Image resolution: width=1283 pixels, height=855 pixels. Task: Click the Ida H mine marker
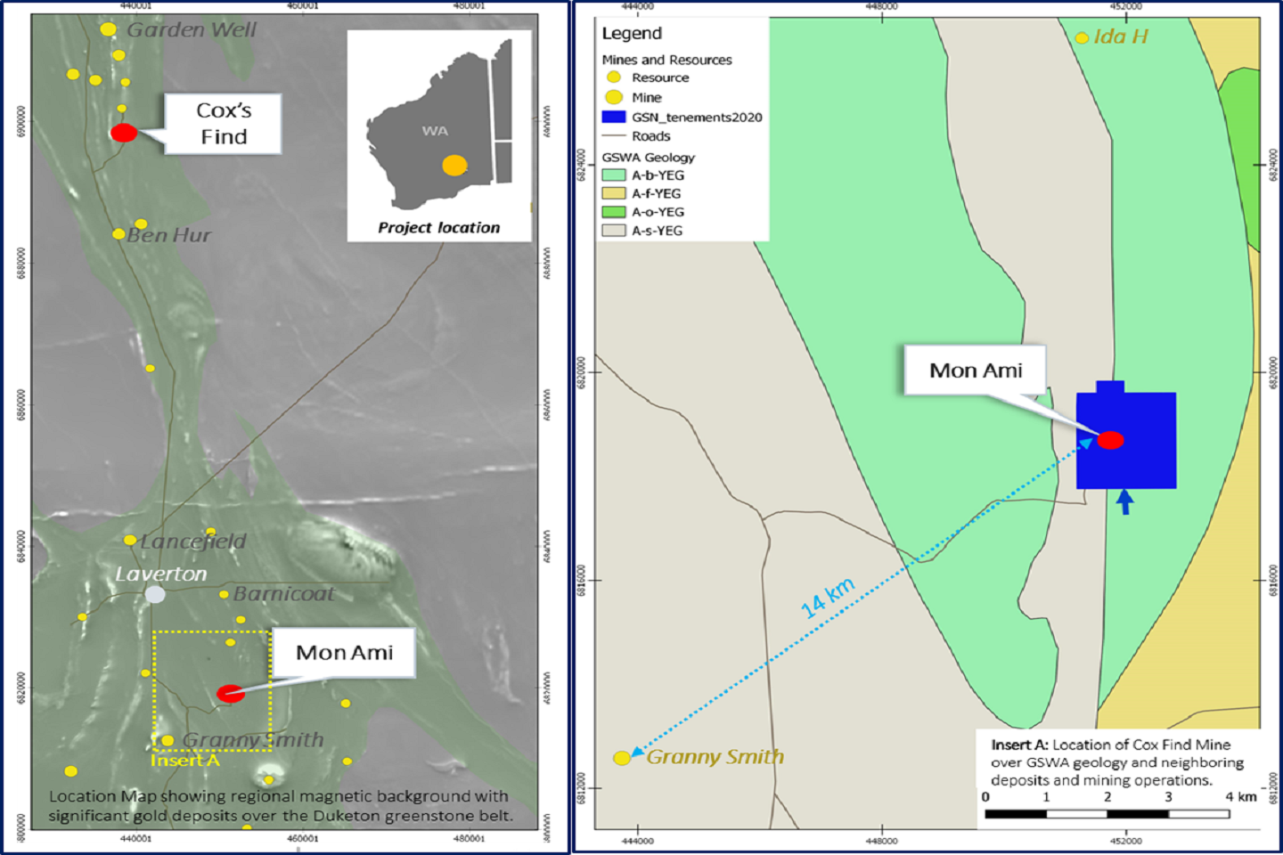1083,37
